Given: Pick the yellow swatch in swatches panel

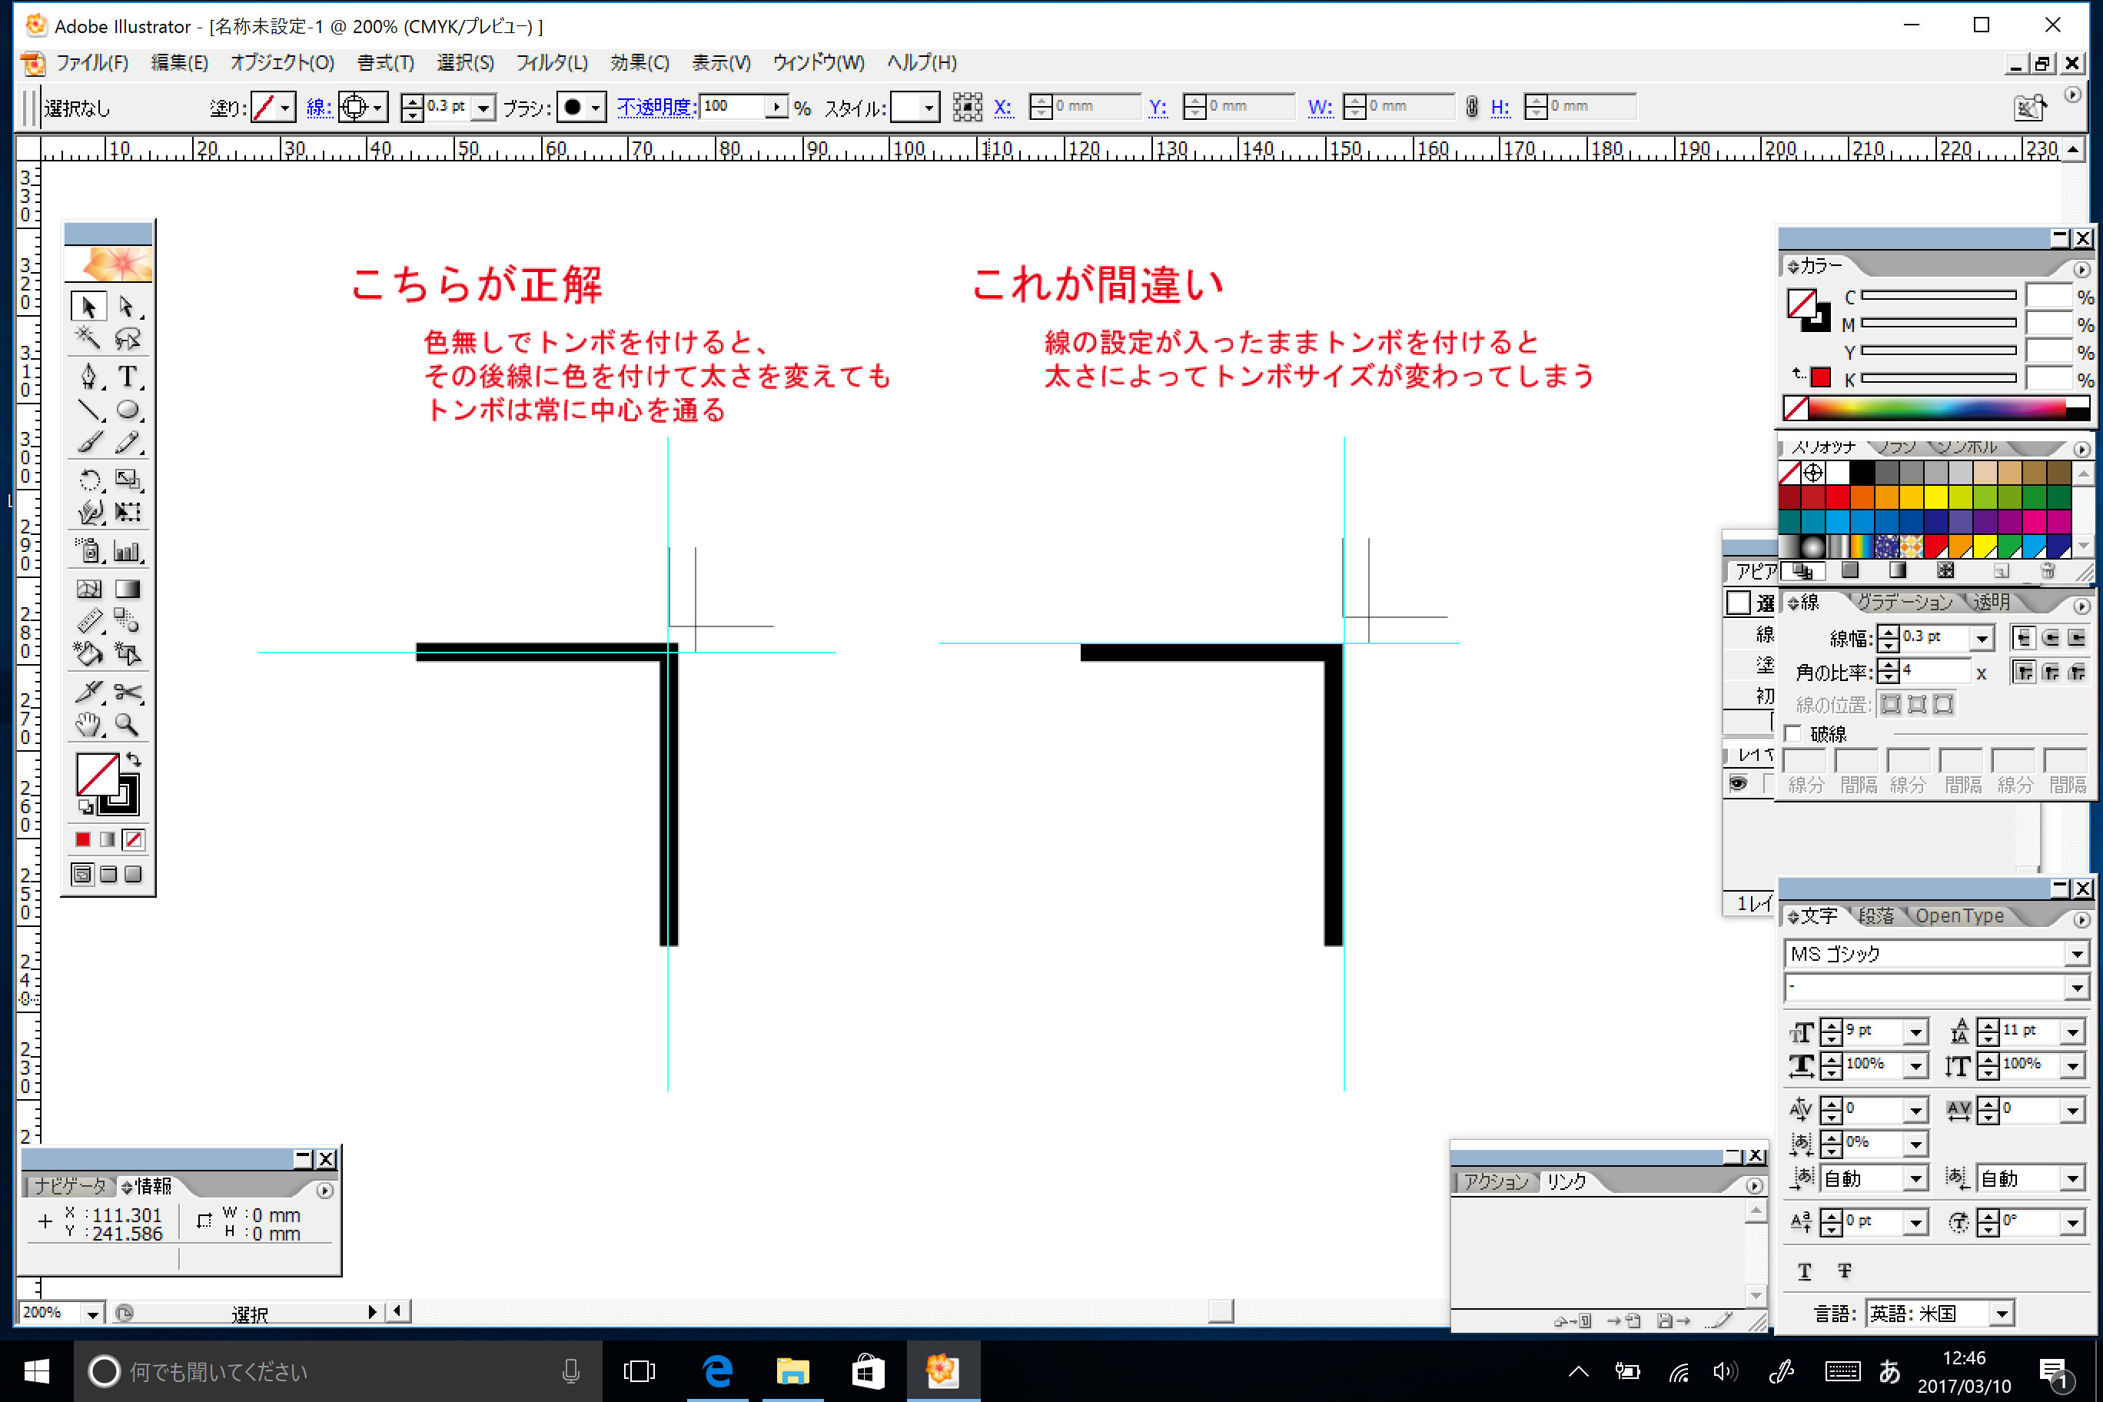Looking at the screenshot, I should (1935, 497).
